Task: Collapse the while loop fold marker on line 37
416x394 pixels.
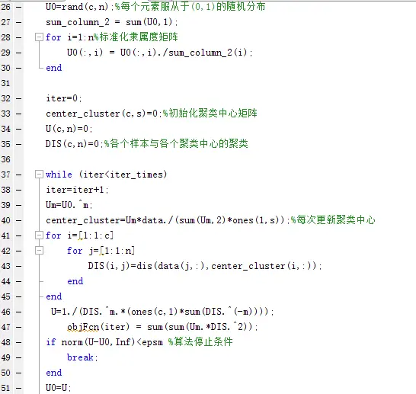Action: tap(39, 175)
